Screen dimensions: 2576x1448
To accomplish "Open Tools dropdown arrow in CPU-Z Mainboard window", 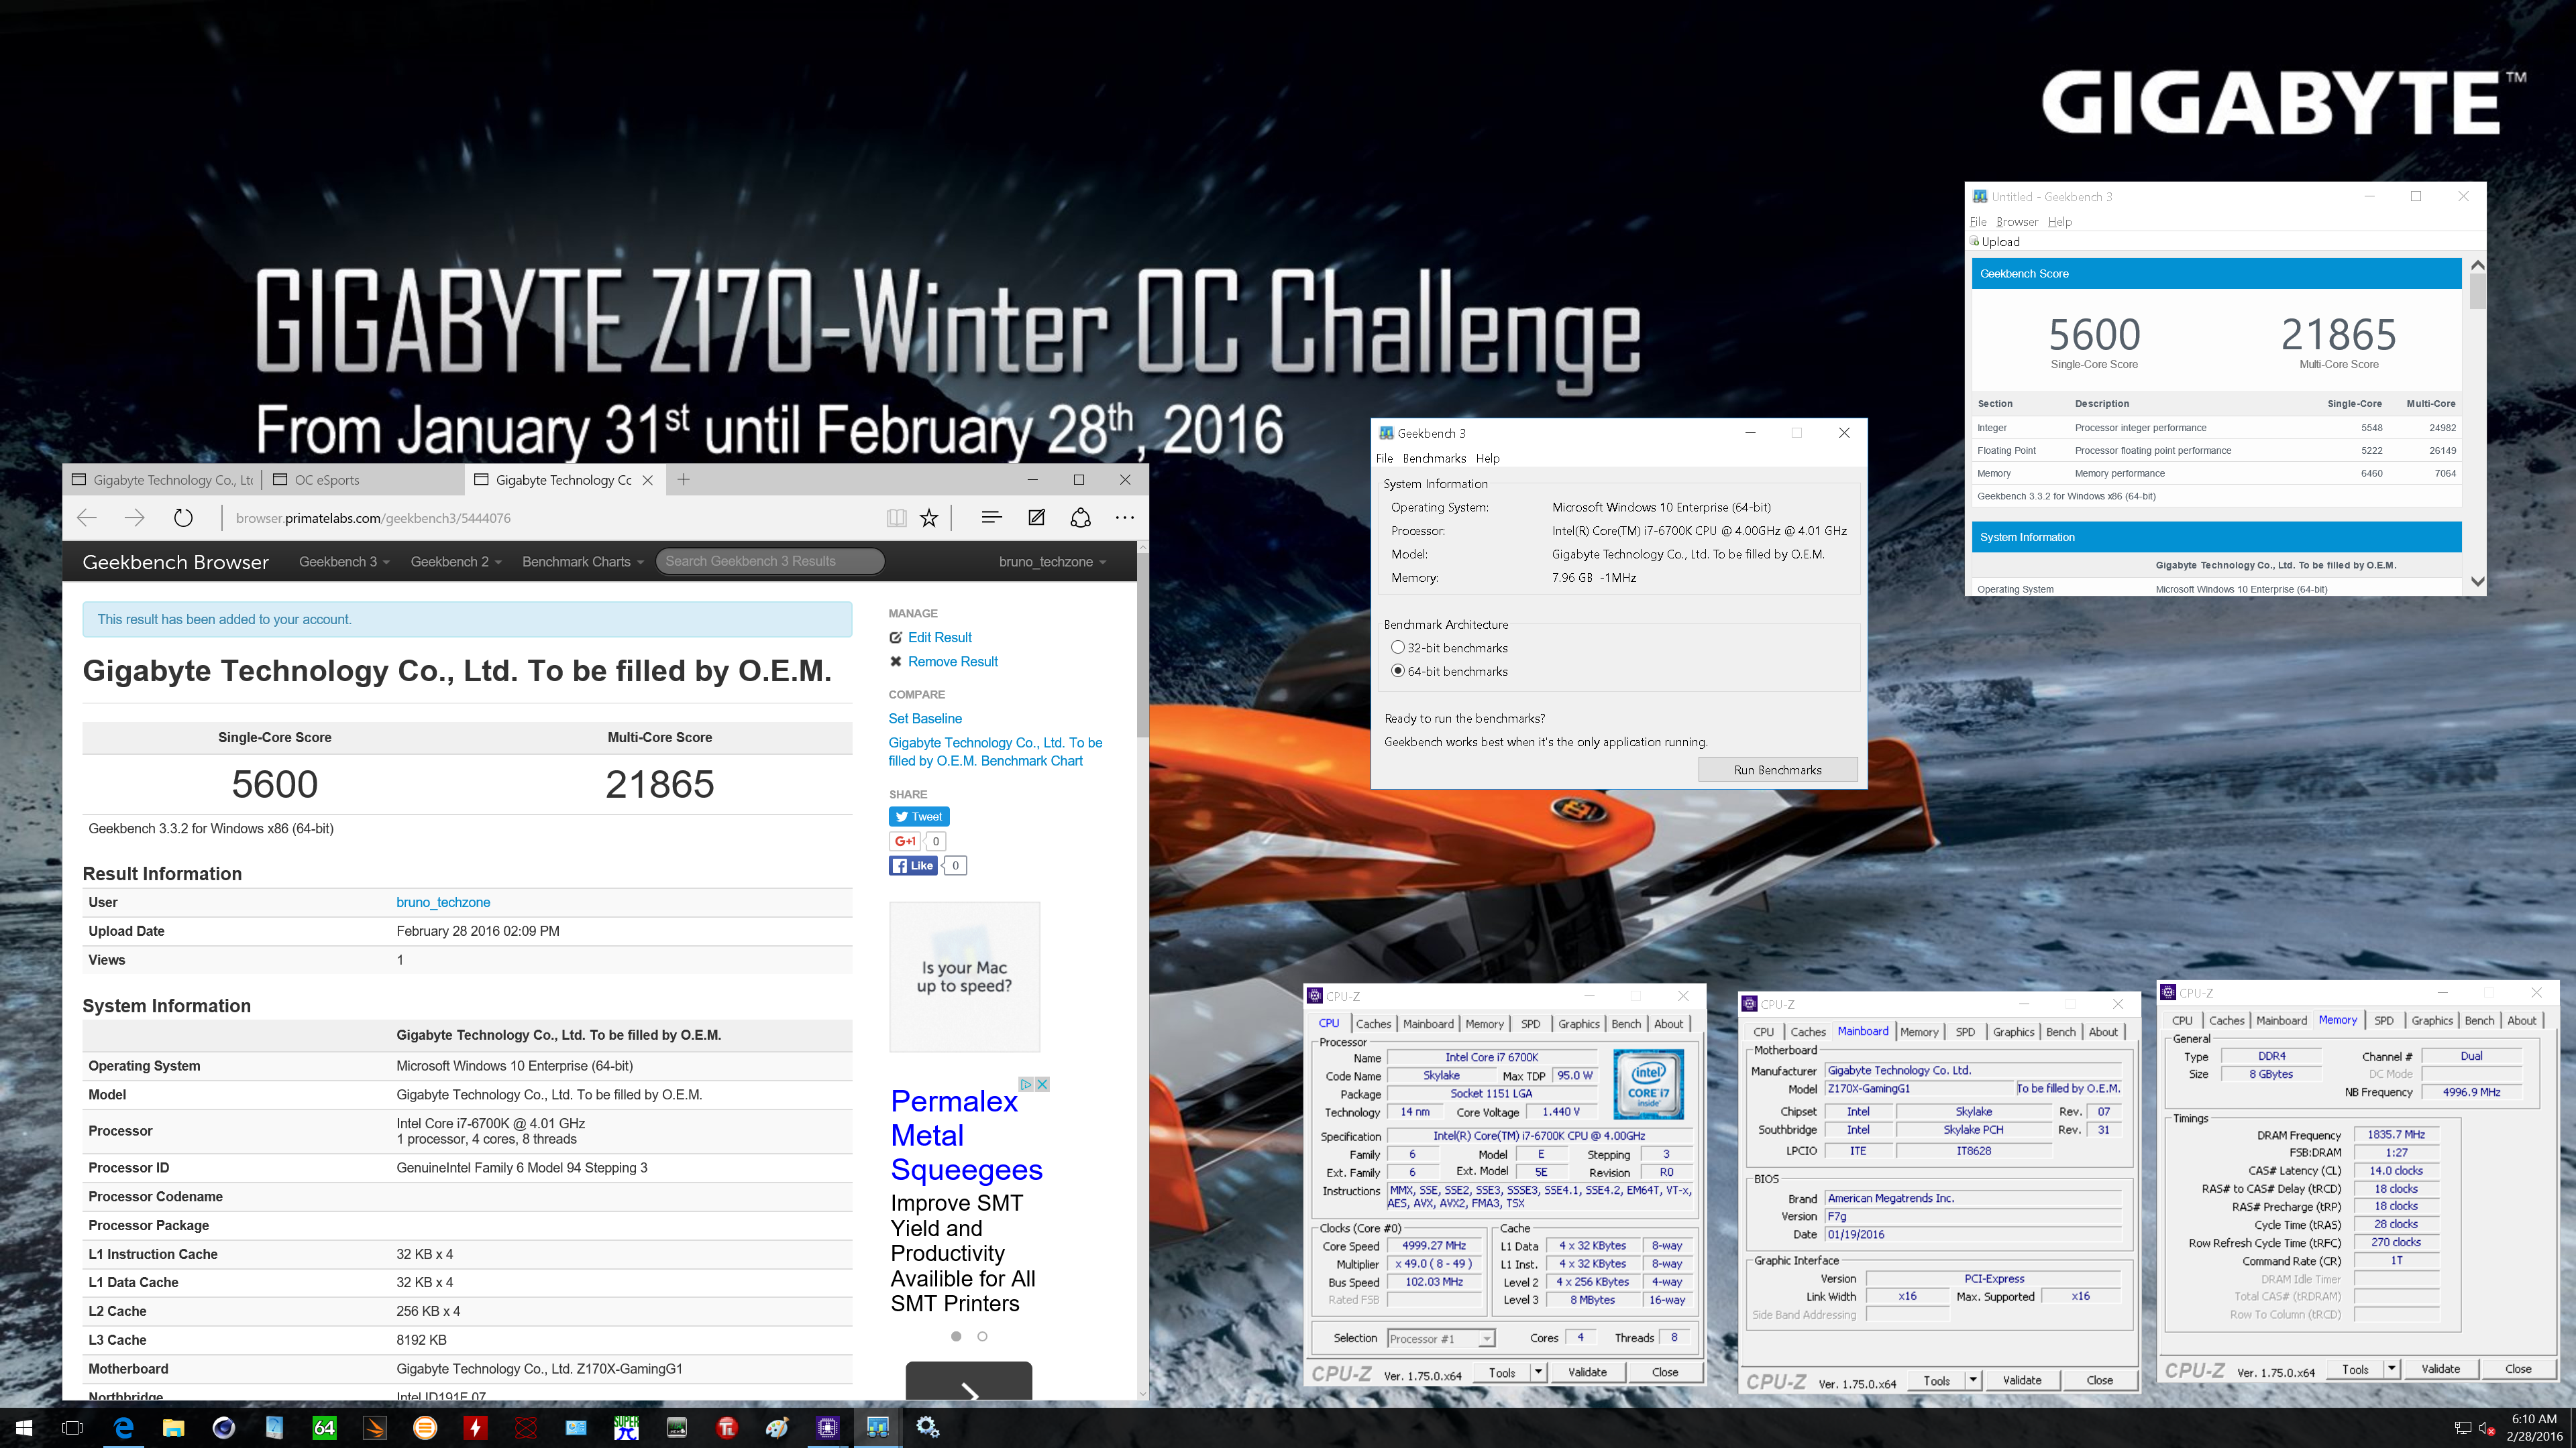I will [x=1973, y=1380].
